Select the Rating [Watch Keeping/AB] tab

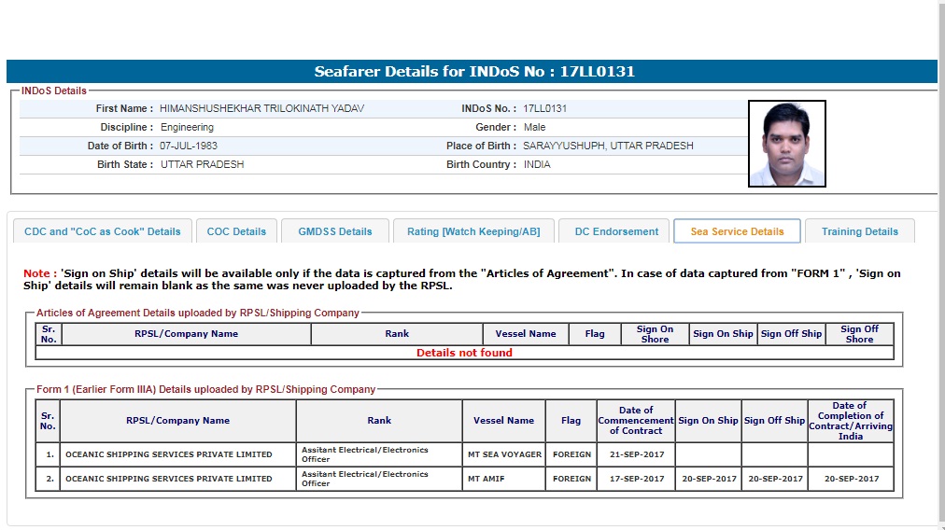pos(473,231)
